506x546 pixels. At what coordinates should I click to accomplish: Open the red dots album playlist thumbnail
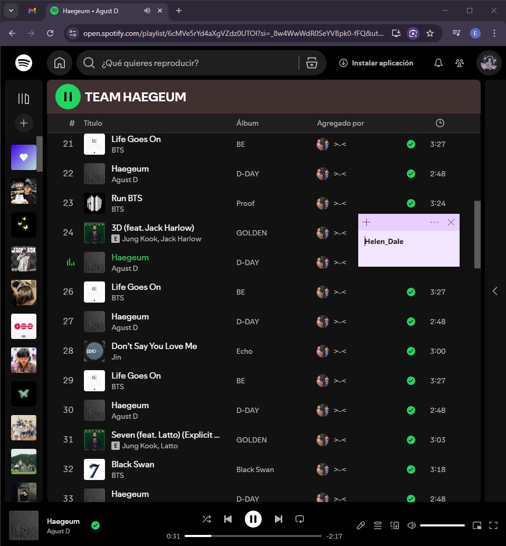tap(24, 326)
